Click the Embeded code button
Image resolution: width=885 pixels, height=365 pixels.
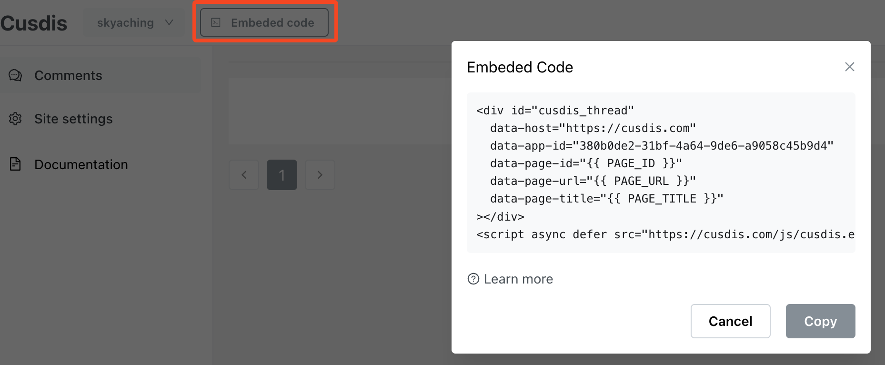pyautogui.click(x=264, y=22)
